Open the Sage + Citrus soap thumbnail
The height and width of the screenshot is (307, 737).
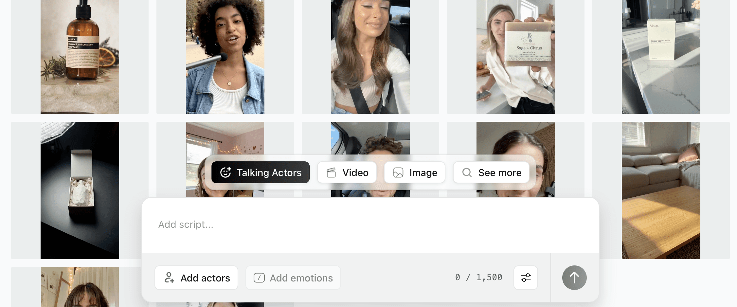point(516,57)
